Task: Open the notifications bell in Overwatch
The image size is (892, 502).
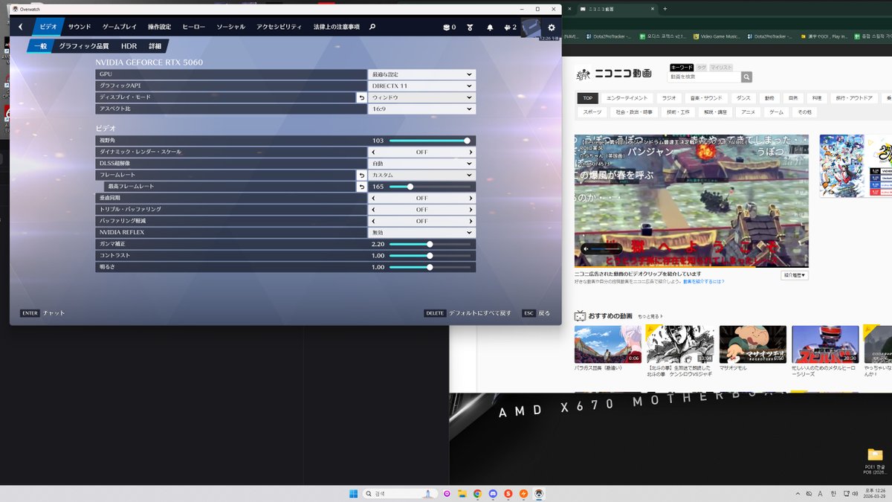Action: [x=490, y=28]
